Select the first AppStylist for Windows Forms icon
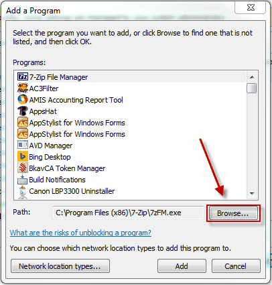272x285 pixels. 23,123
